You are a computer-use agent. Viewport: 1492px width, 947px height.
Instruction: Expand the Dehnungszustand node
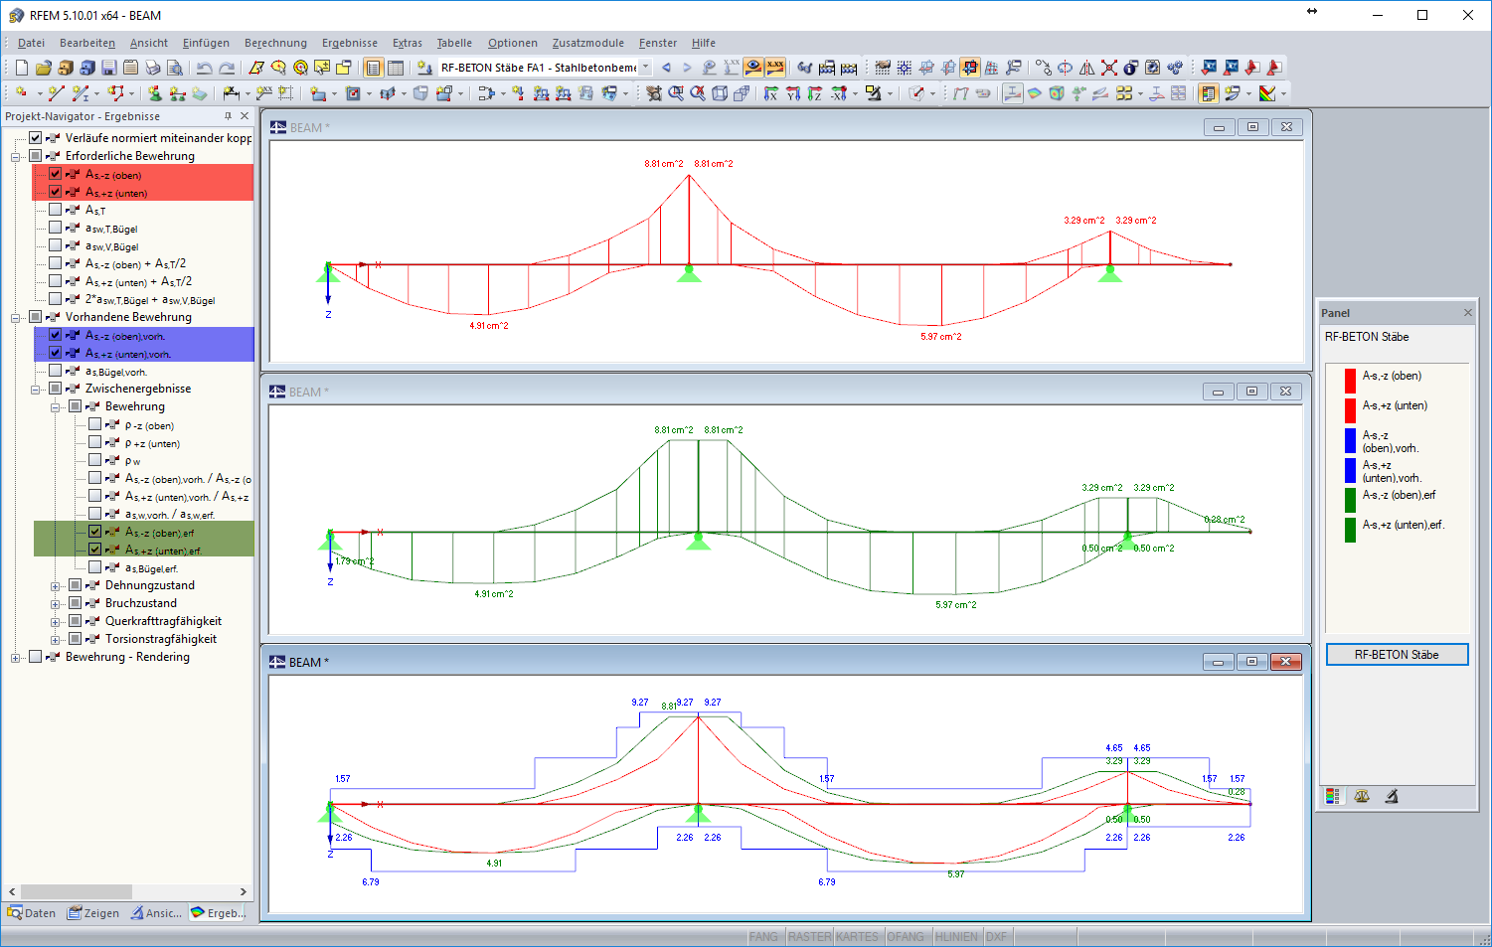[x=55, y=586]
